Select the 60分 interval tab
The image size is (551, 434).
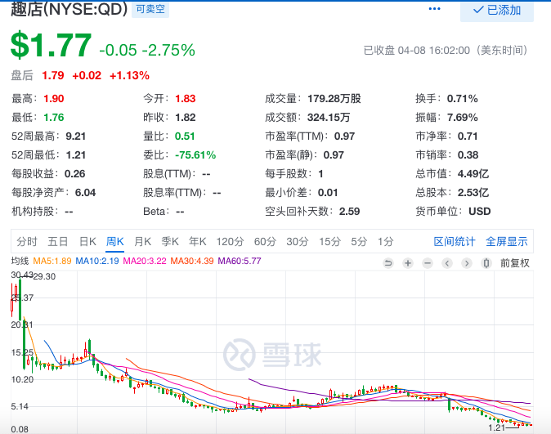coord(264,241)
